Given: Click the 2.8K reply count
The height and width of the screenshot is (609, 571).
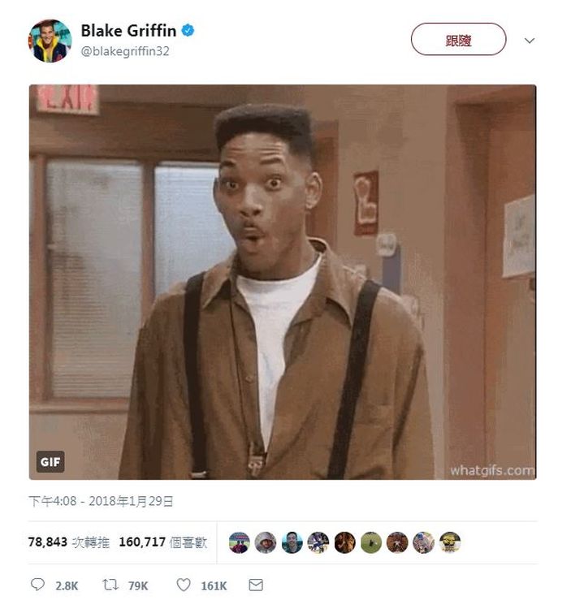Looking at the screenshot, I should point(67,585).
